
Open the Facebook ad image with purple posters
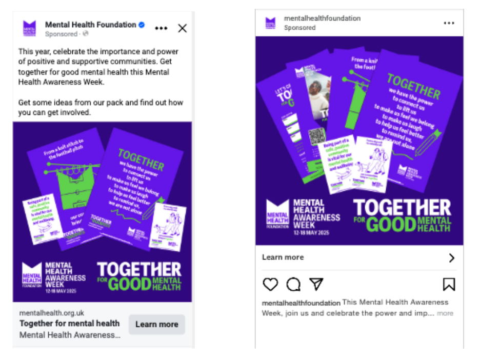(x=103, y=212)
